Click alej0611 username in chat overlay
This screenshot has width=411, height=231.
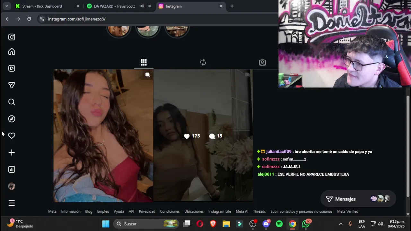pos(266,174)
